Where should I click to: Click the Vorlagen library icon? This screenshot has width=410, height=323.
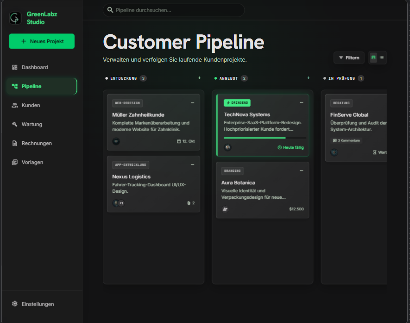point(15,162)
